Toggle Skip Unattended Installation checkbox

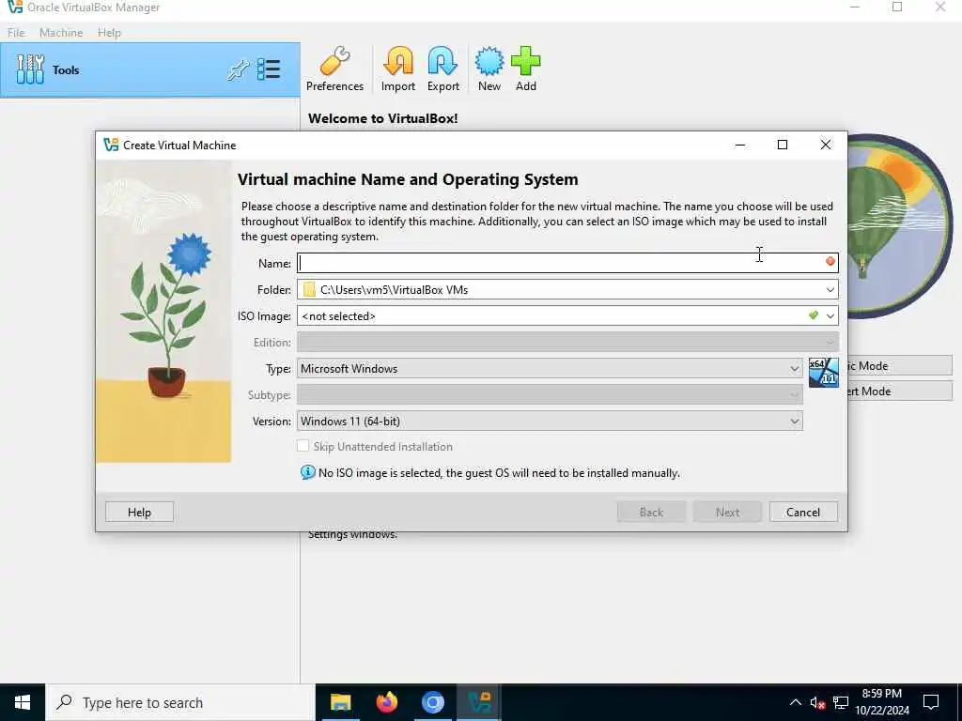303,446
